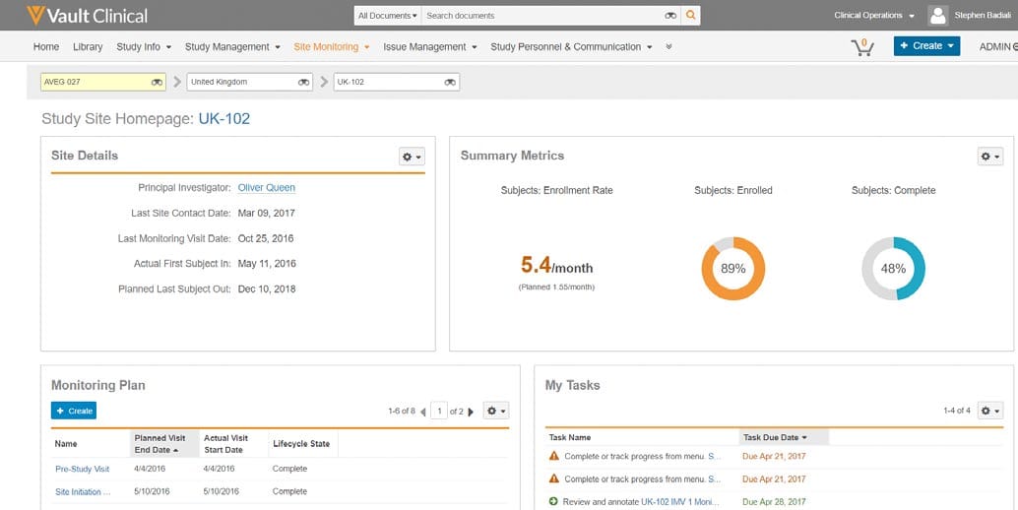
Task: Click the 48% Complete donut chart
Action: point(893,269)
